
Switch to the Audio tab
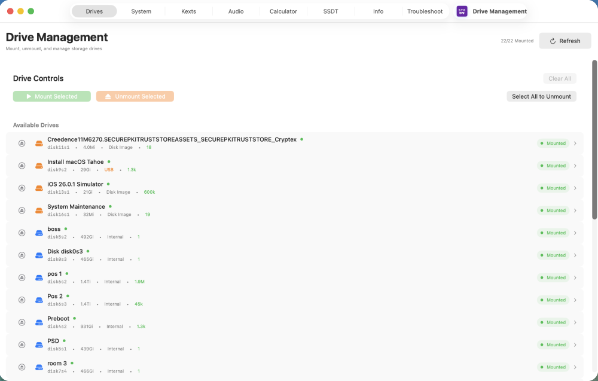point(236,11)
